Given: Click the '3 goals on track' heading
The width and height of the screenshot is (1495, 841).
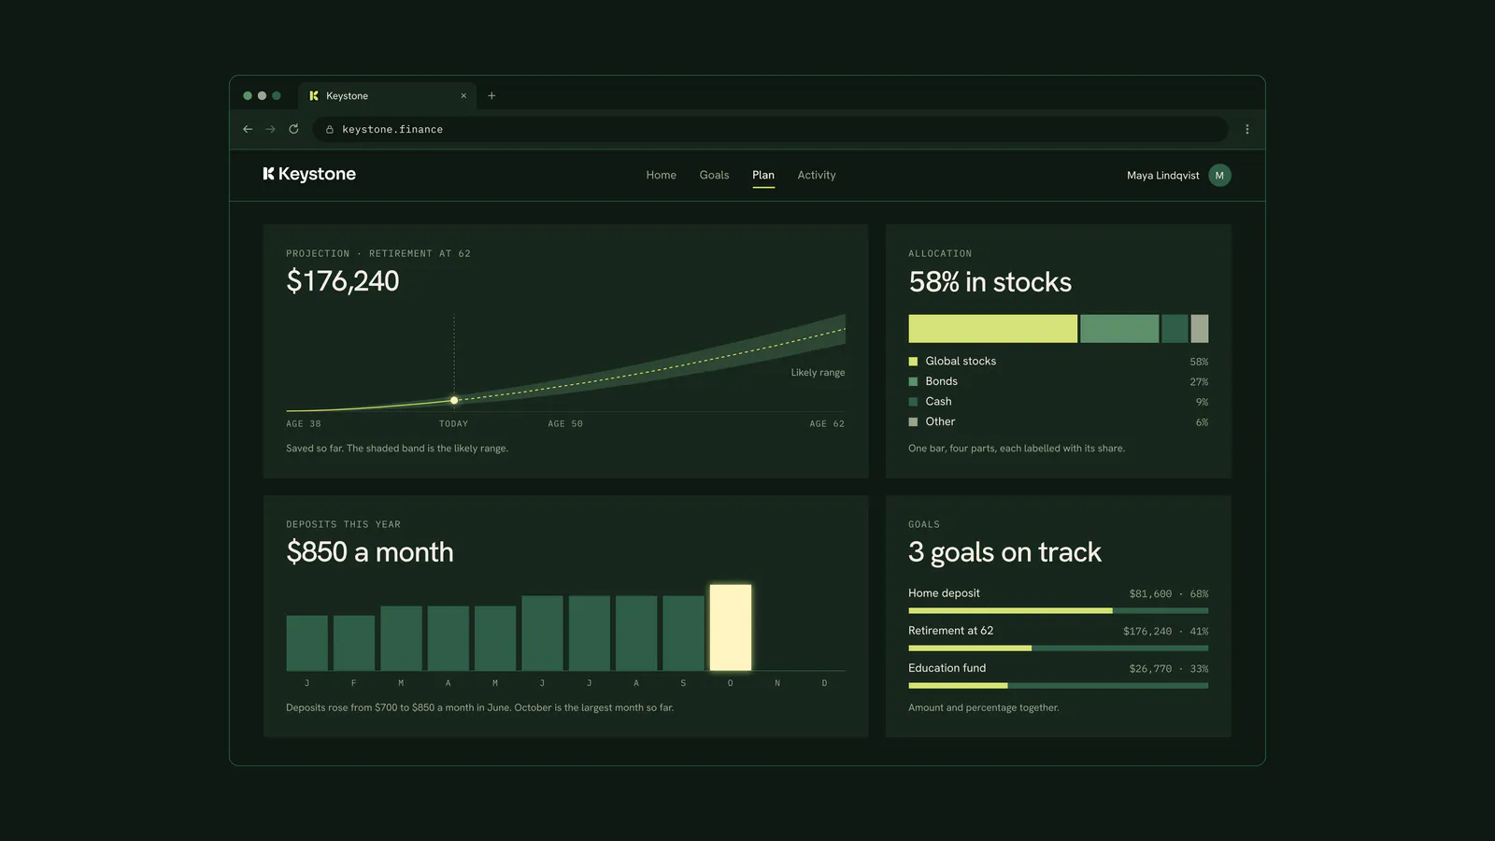Looking at the screenshot, I should pos(1004,552).
